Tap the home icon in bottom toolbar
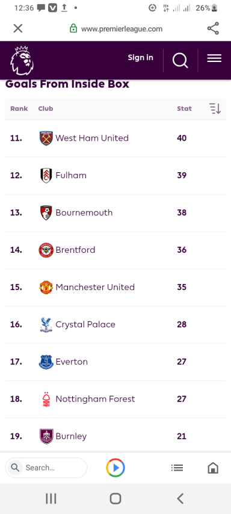Image resolution: width=231 pixels, height=514 pixels. (213, 468)
